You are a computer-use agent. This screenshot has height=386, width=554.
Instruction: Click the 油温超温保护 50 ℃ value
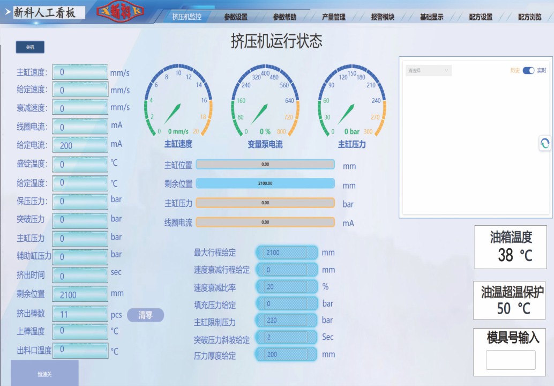point(514,309)
